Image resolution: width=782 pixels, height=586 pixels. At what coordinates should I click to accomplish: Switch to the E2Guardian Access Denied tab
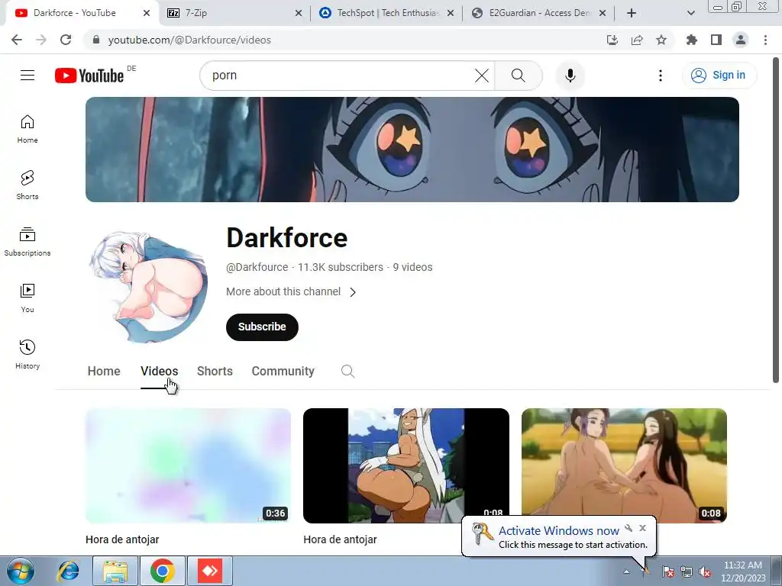538,13
